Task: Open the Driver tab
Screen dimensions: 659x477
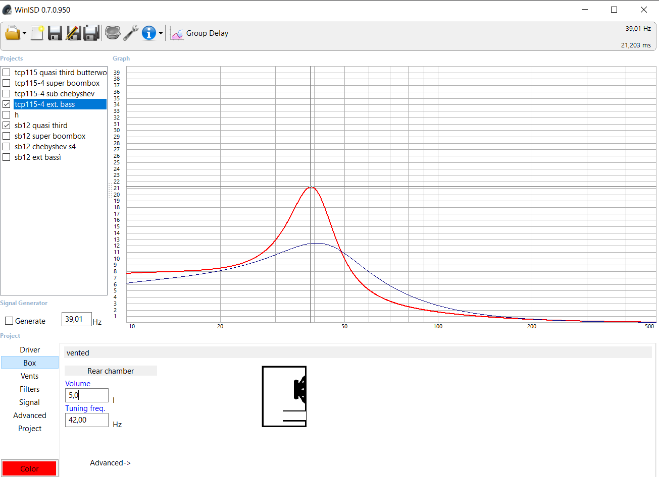Action: click(30, 350)
